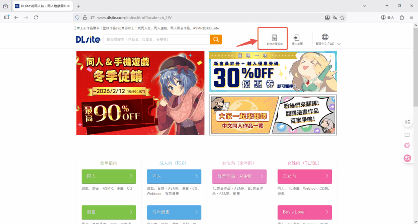Click the globe language icon
Image resolution: width=418 pixels, height=224 pixels.
pos(325,37)
